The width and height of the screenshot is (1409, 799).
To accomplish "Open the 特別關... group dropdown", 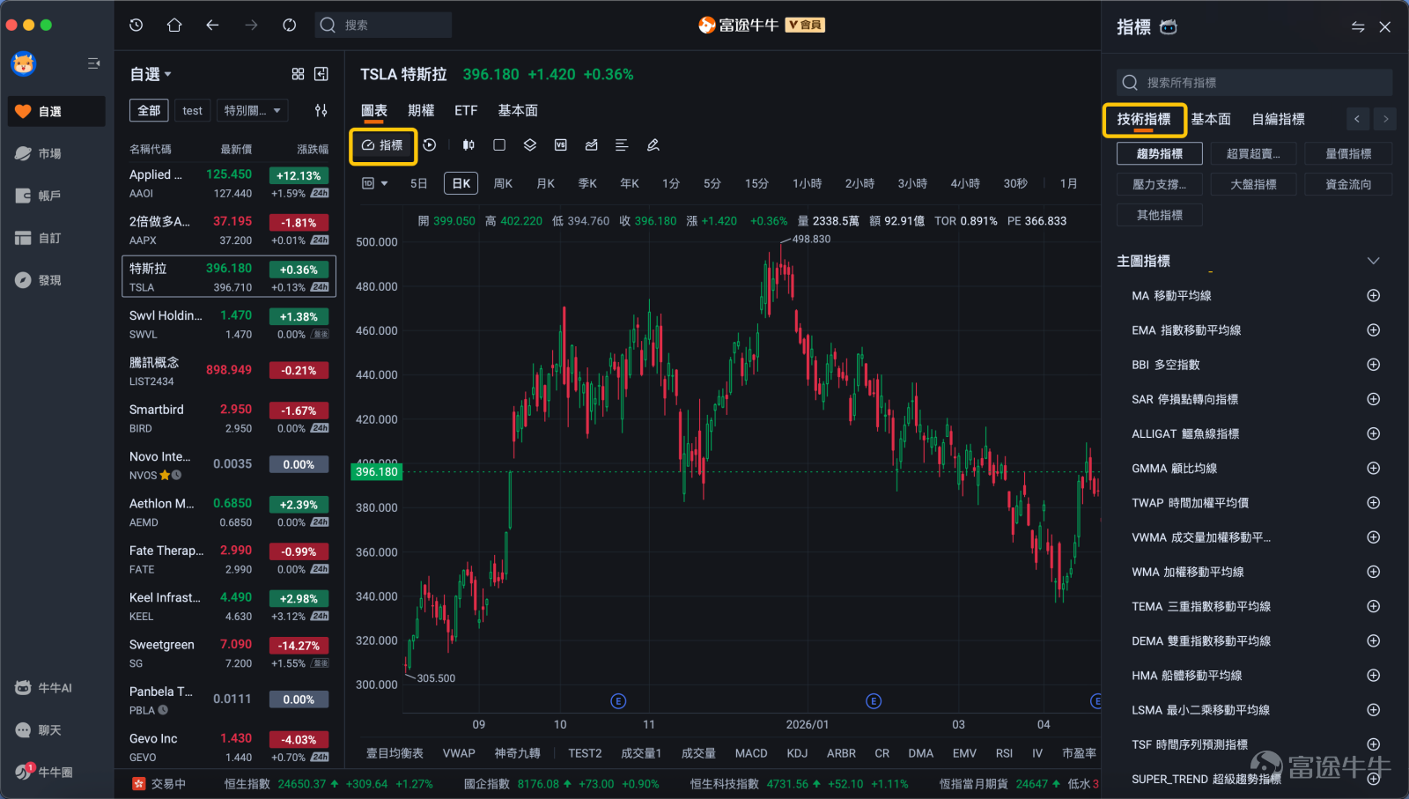I will (x=253, y=111).
